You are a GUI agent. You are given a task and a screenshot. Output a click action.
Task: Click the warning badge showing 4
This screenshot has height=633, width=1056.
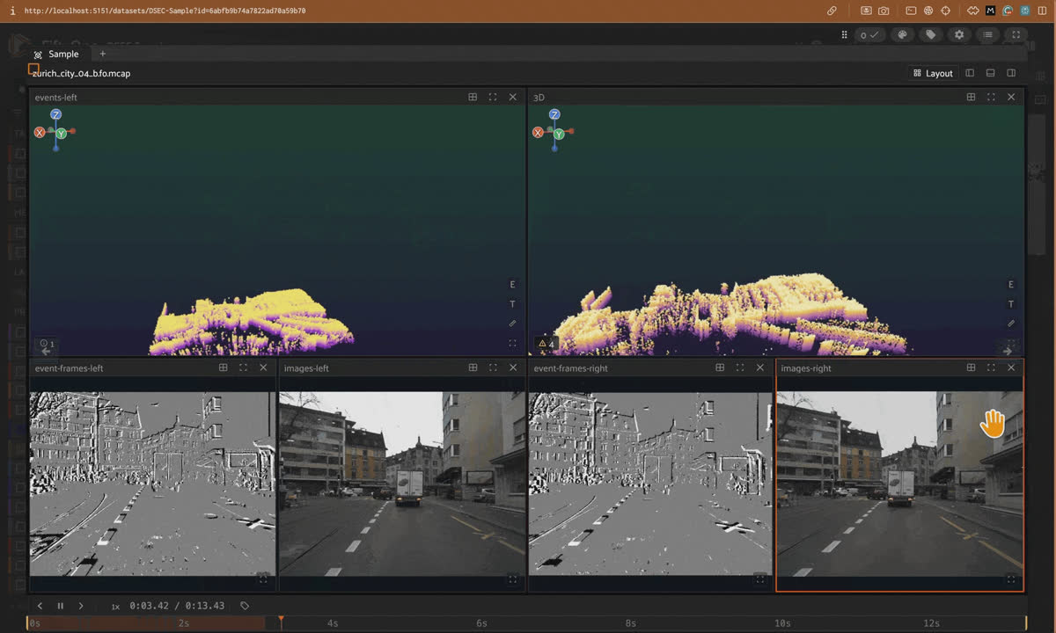click(546, 344)
